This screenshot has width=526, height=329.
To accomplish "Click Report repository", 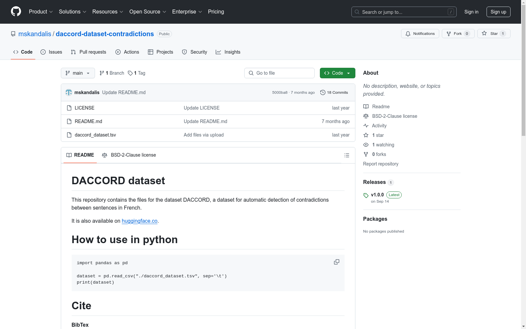I will pos(381,164).
